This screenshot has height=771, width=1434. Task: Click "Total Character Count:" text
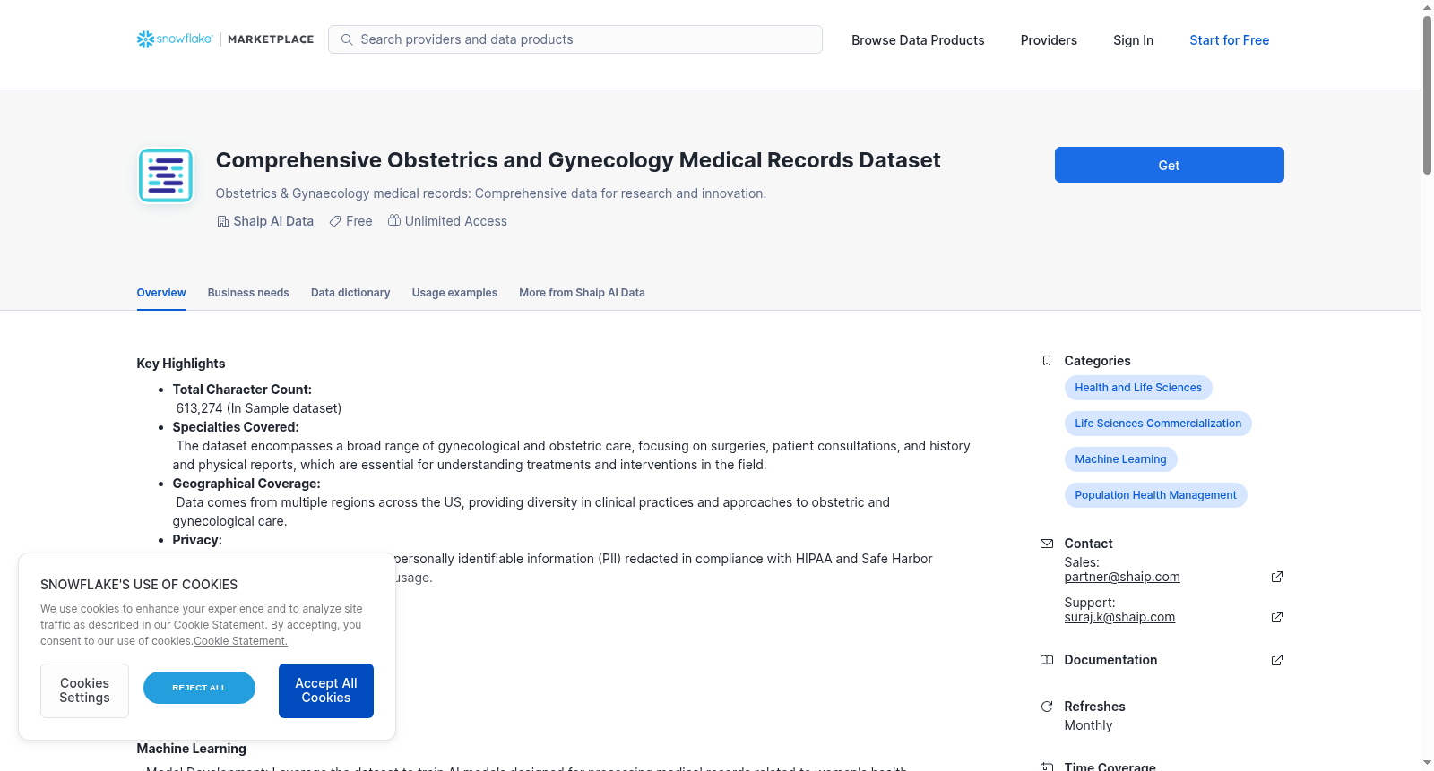[x=242, y=390]
